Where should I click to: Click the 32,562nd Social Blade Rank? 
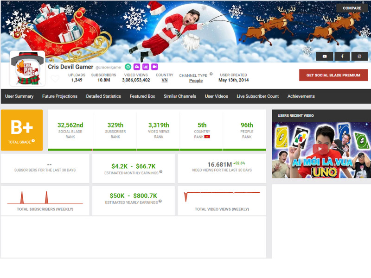70,125
